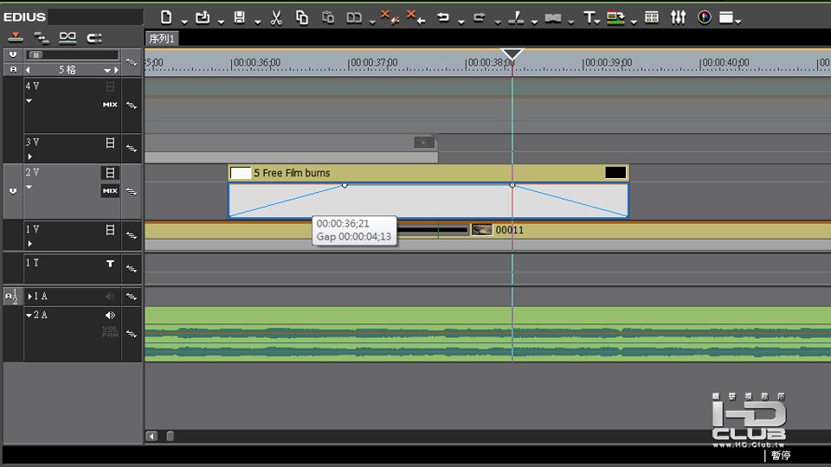Image resolution: width=831 pixels, height=467 pixels.
Task: Toggle video mute on track 3 V
Action: click(x=110, y=143)
